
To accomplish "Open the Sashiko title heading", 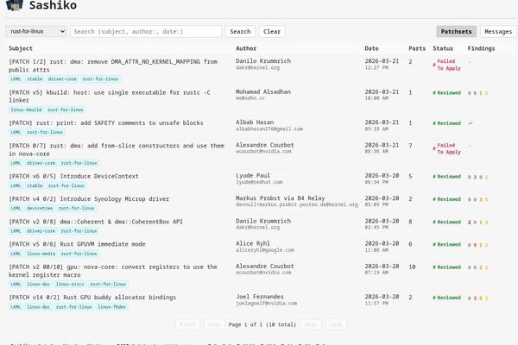I will point(53,5).
